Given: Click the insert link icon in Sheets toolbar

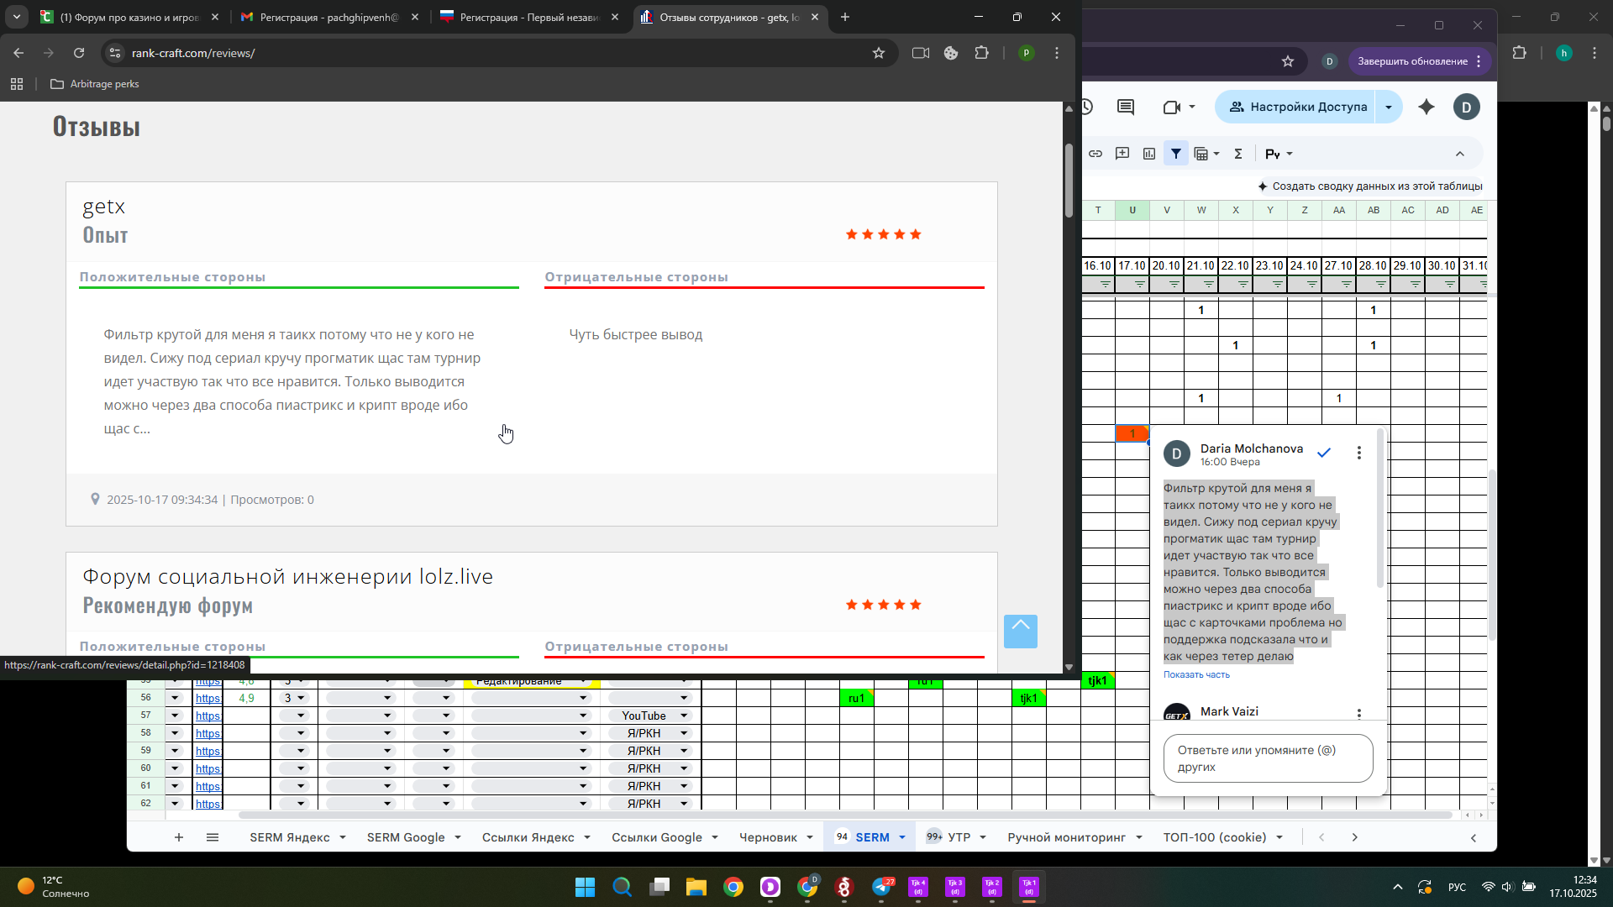Looking at the screenshot, I should click(1095, 154).
